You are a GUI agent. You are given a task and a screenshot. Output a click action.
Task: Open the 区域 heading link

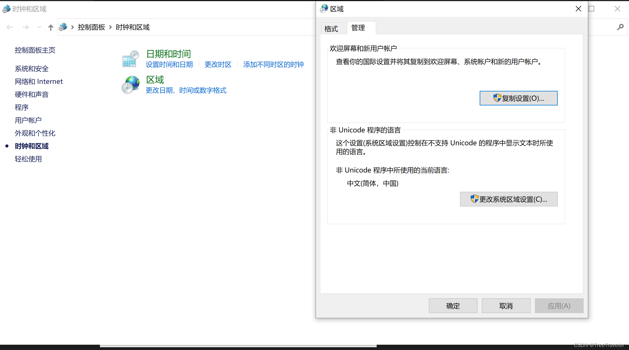coord(155,80)
